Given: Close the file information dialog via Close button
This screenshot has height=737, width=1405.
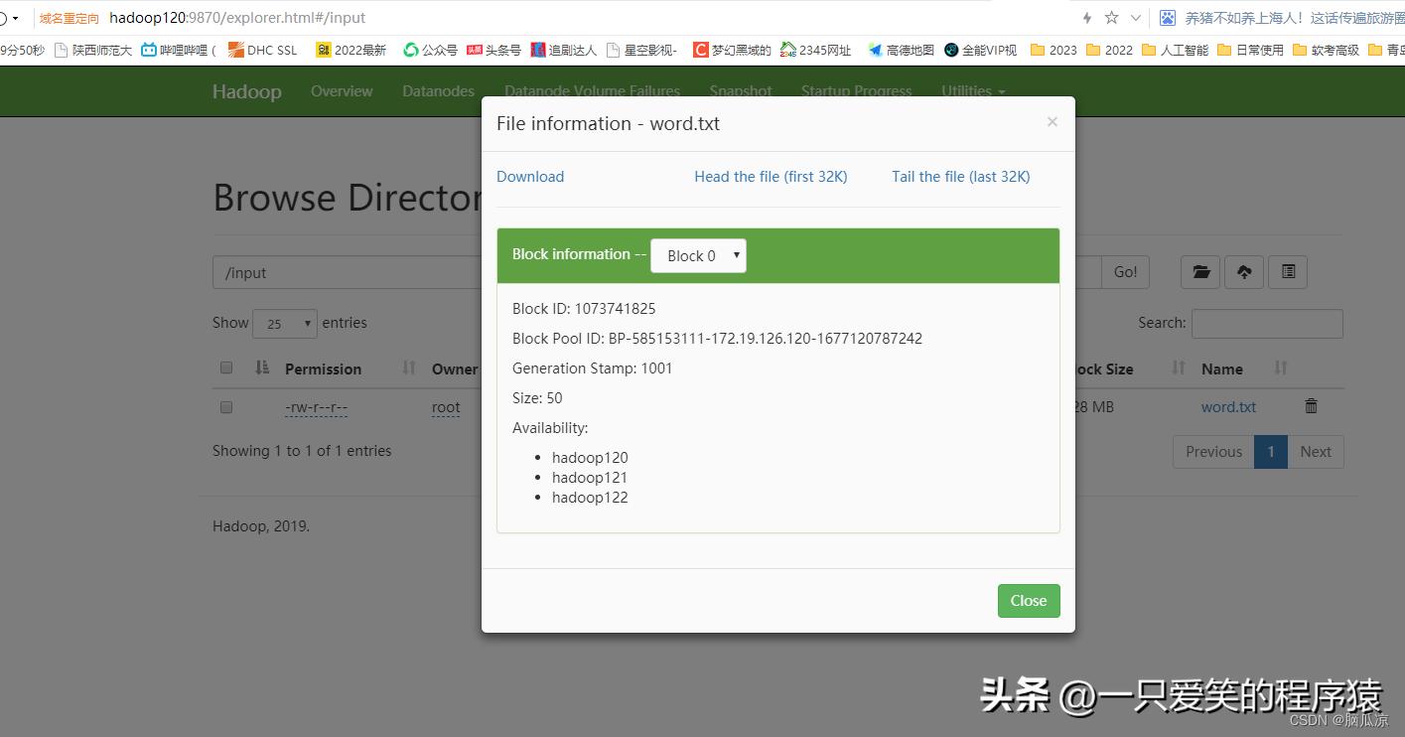Looking at the screenshot, I should point(1028,600).
